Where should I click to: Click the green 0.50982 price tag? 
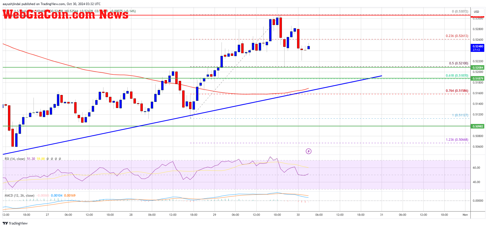pos(478,126)
